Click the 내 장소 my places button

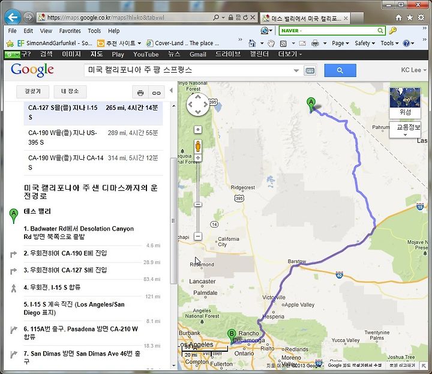(70, 91)
